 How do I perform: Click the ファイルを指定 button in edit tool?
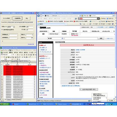coord(6,18)
